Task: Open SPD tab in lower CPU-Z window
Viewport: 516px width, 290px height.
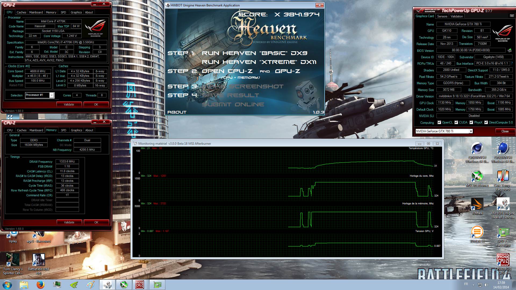Action: [63, 130]
